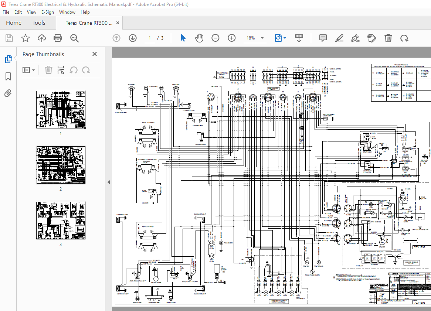Add a comment sticky note
431x311 pixels.
(323, 38)
